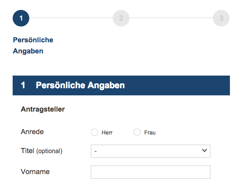Viewport: 241px width, 182px height.
Task: Expand the Titel (optional) combo box
Action: point(150,151)
